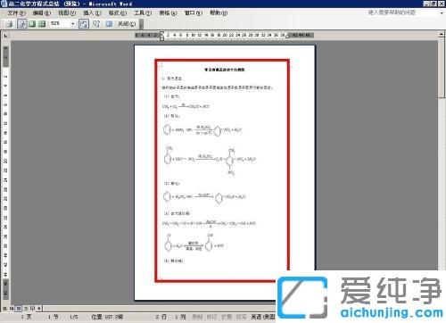Viewport: 446px width, 323px height.
Task: Switch to Web Layout view button
Action: 12,308
